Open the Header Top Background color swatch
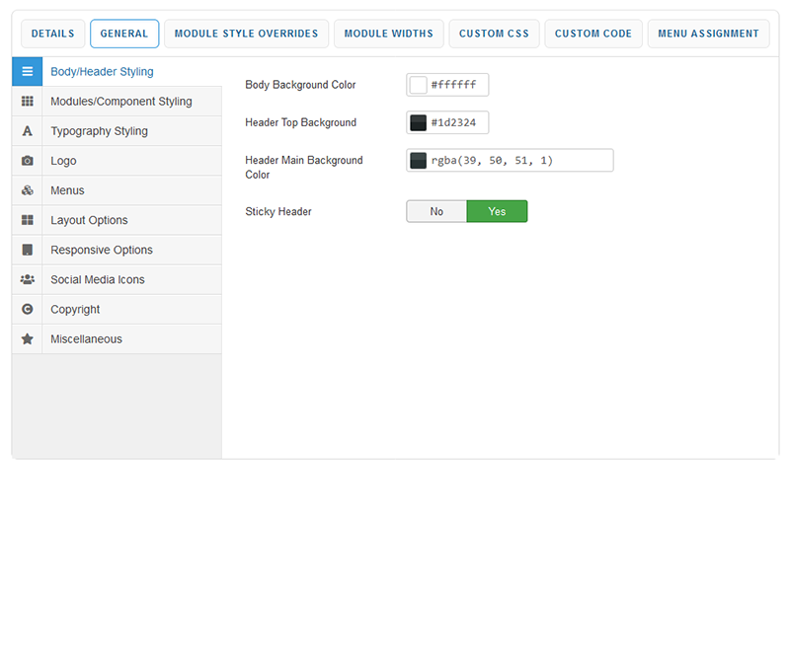The width and height of the screenshot is (790, 665). [419, 122]
